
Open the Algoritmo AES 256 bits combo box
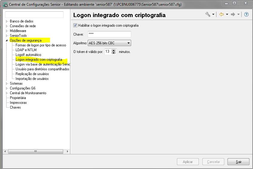point(110,43)
